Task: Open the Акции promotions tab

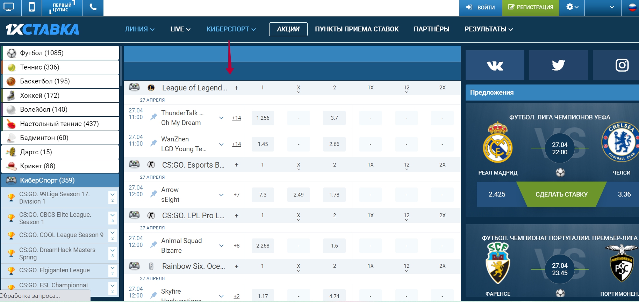Action: (288, 29)
